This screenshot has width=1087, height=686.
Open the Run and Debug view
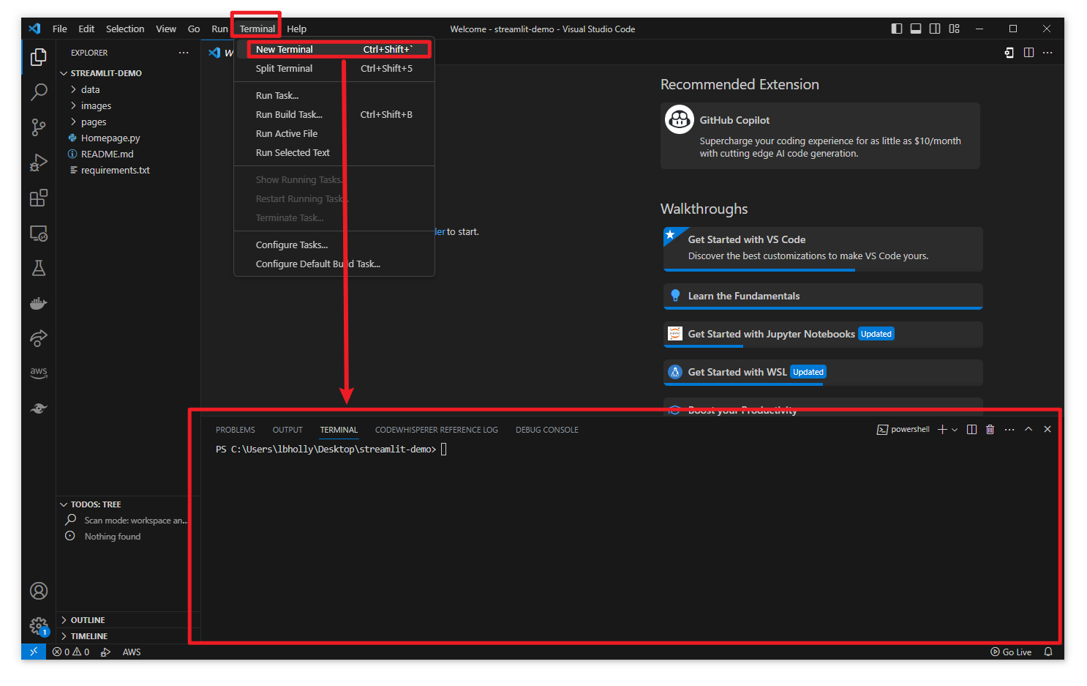tap(39, 163)
